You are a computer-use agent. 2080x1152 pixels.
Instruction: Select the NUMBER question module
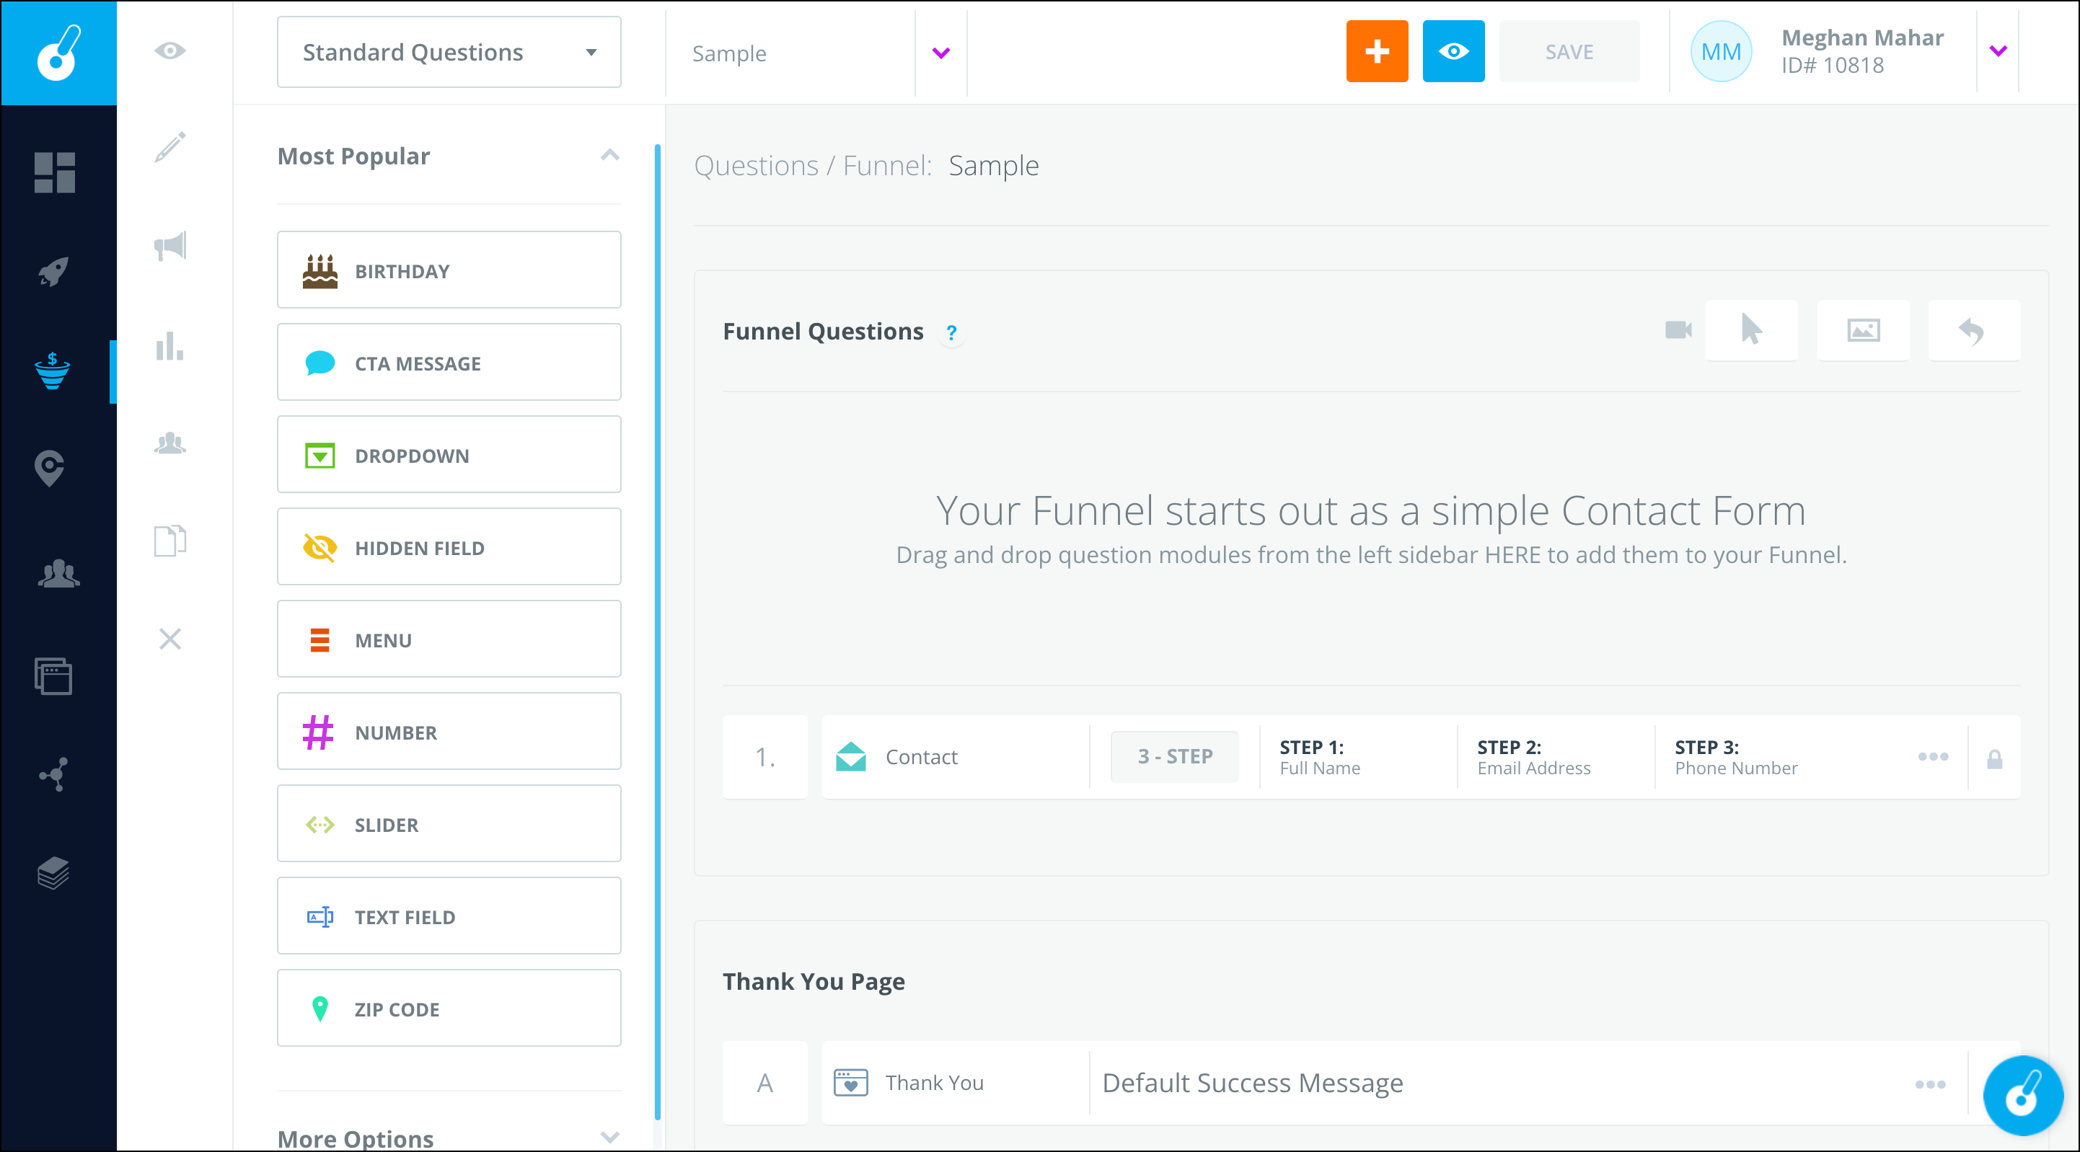449,732
